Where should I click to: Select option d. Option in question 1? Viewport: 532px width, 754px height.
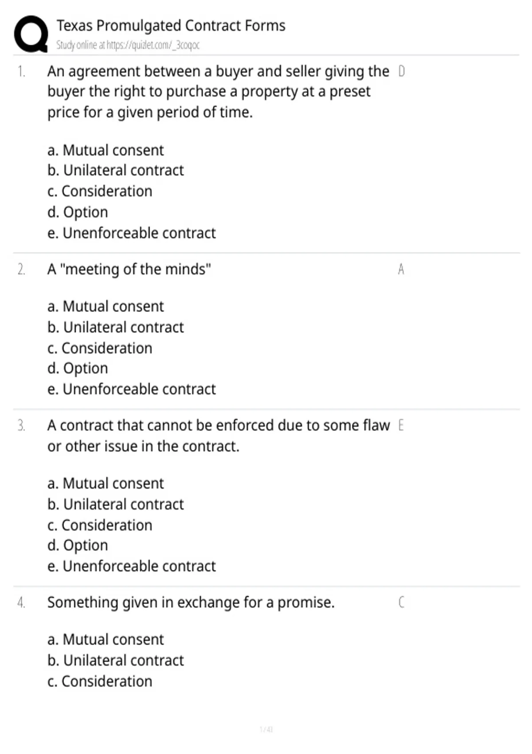pyautogui.click(x=78, y=212)
